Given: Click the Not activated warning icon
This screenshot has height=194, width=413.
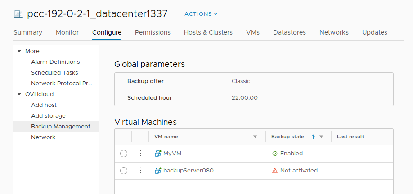Looking at the screenshot, I should (x=275, y=171).
